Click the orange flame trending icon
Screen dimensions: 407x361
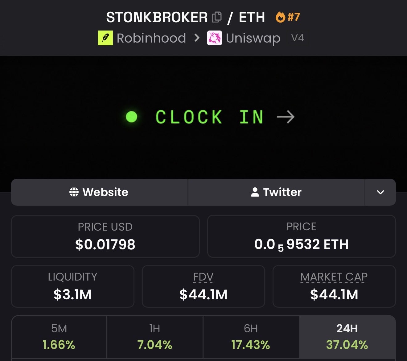tap(280, 17)
